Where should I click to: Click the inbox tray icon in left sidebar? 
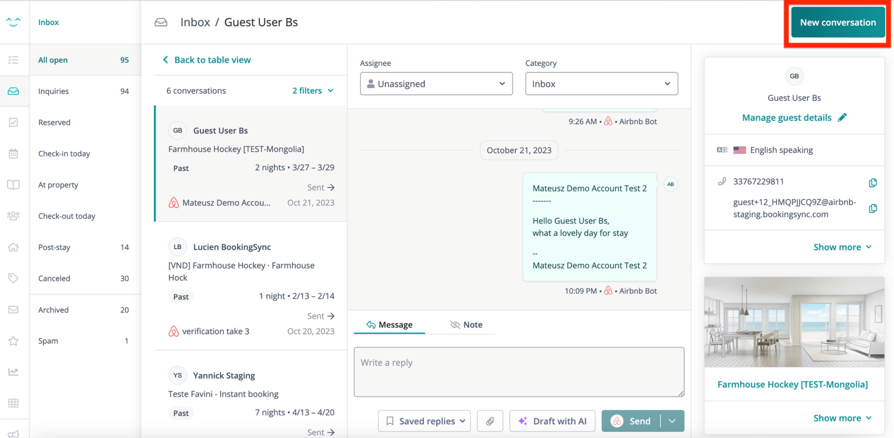pyautogui.click(x=13, y=91)
